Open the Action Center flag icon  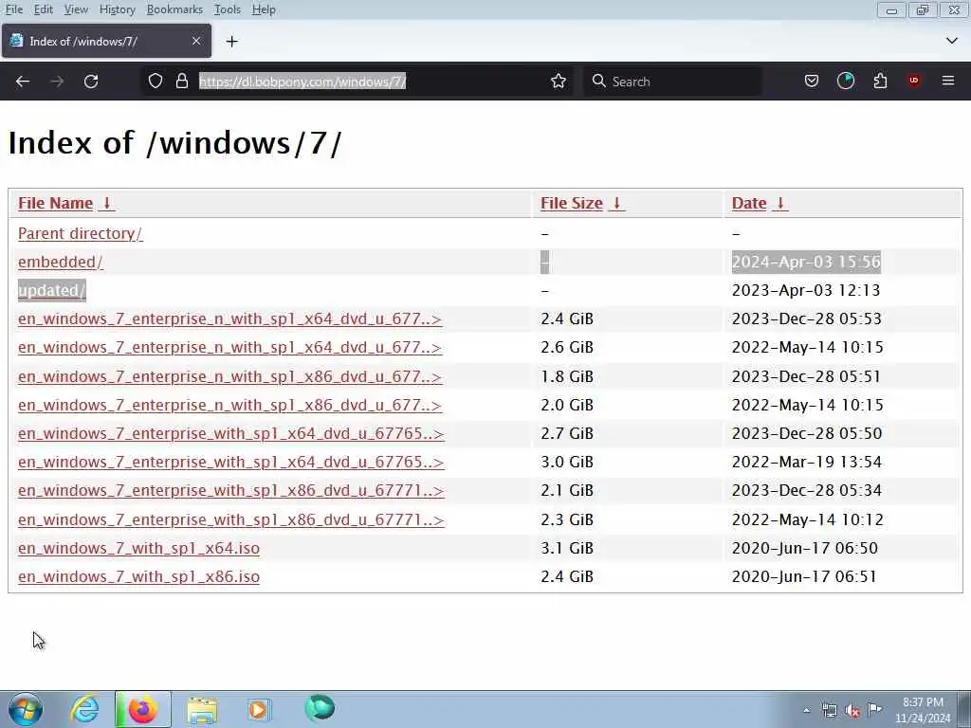[x=874, y=709]
